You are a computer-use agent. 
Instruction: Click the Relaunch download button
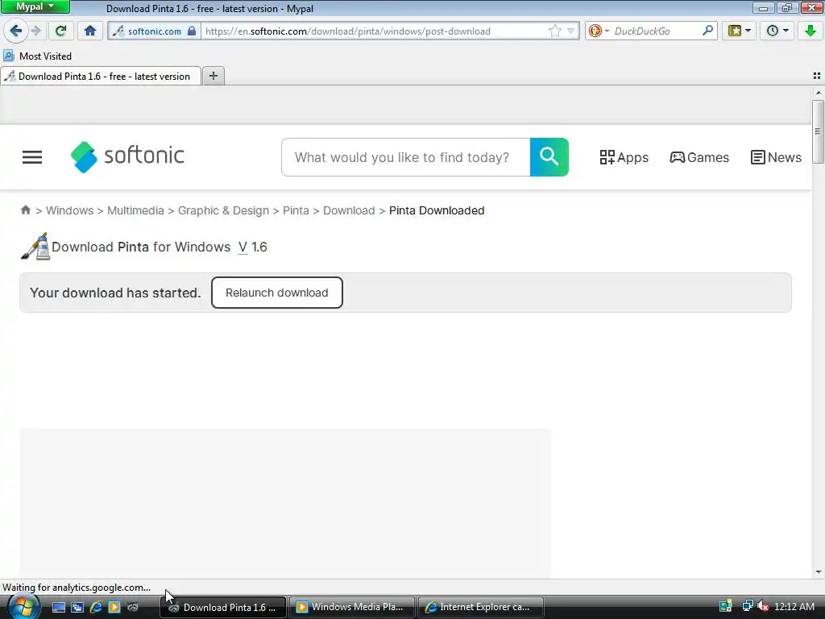[x=277, y=293]
